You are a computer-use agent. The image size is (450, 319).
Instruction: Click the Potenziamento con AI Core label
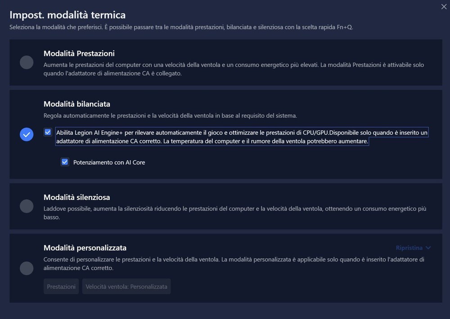tap(109, 162)
